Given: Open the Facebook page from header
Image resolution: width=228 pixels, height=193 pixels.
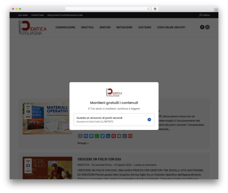Looking at the screenshot, I should click(x=202, y=27).
